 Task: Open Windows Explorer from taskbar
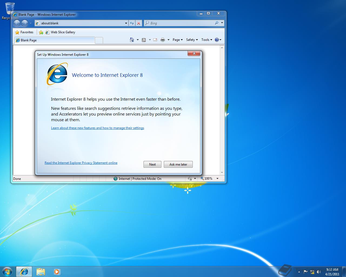click(41, 272)
